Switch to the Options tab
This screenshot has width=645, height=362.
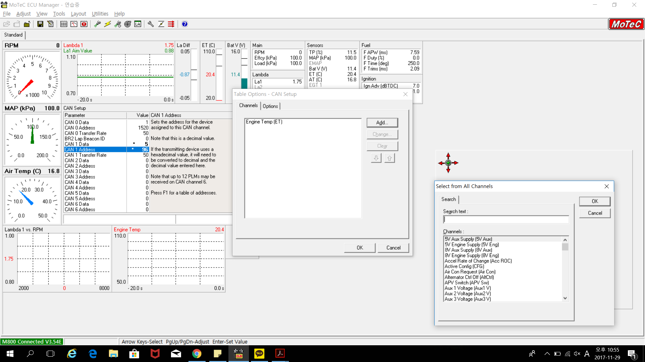pyautogui.click(x=270, y=106)
